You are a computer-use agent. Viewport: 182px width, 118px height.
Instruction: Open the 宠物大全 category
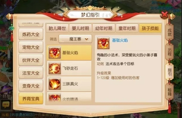31,47
